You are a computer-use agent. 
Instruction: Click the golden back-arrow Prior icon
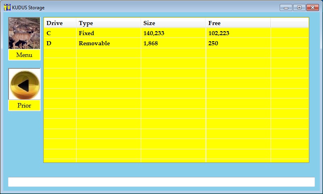(x=24, y=84)
